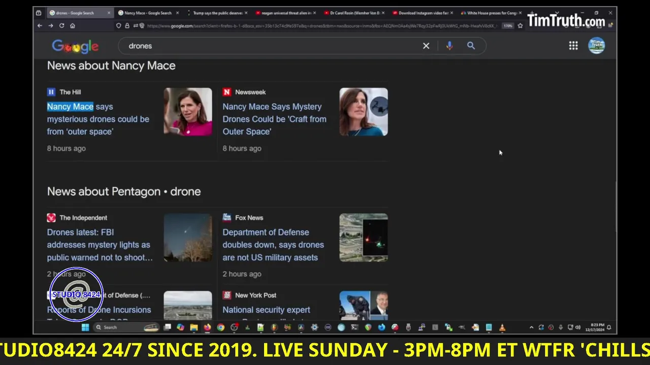
Task: Start voice search with the microphone icon
Action: [x=449, y=46]
